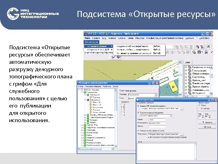Click the Пароль input field

[x=157, y=126]
